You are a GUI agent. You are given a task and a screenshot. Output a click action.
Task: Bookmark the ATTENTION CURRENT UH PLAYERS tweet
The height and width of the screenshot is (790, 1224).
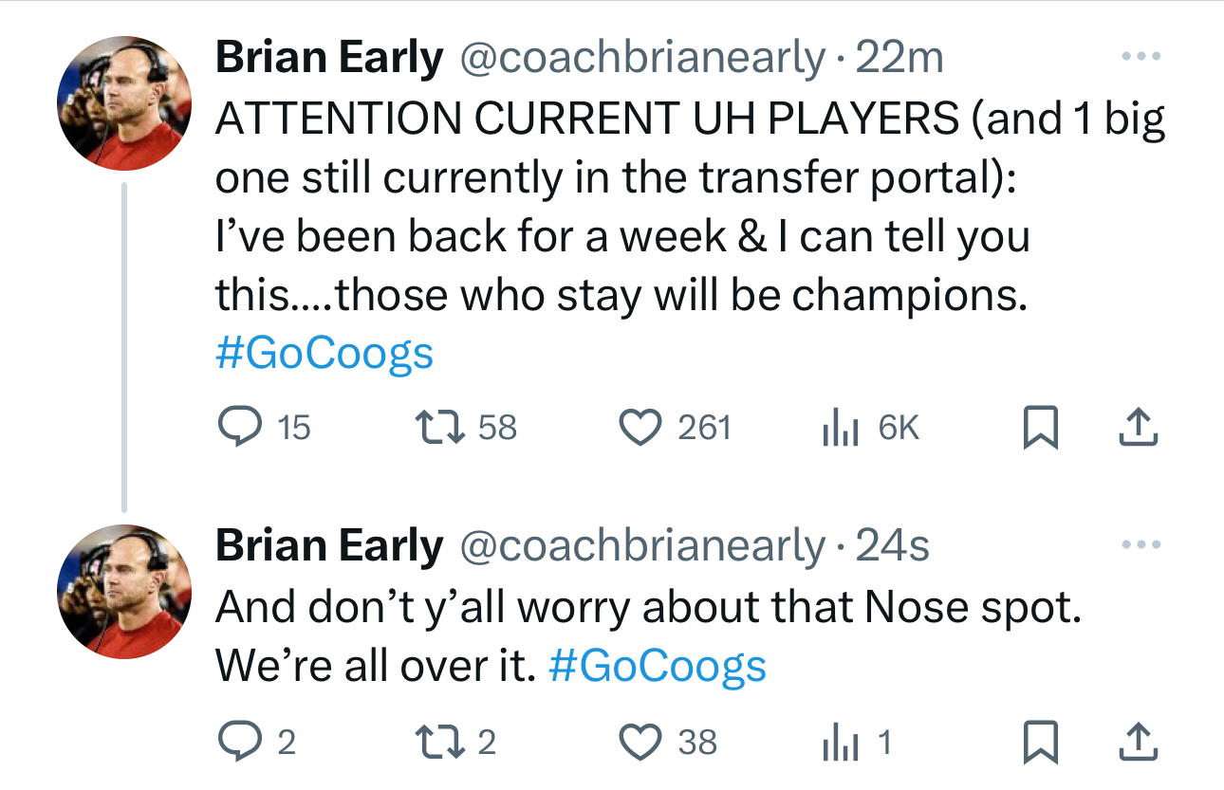[x=1040, y=429]
